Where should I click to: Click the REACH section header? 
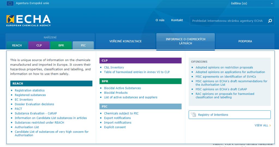(x=51, y=83)
